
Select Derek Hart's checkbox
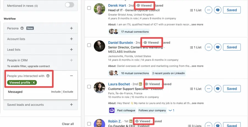[89, 8]
